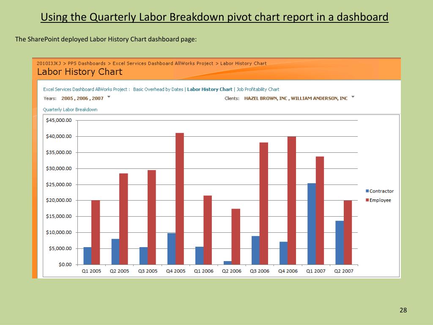
Task: Open the Basic Overhead by Dates page
Action: point(158,89)
